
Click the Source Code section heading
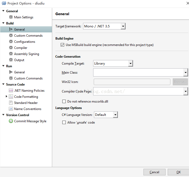click(15, 84)
